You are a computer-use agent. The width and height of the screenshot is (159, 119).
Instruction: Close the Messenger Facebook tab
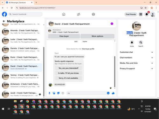tap(32, 3)
